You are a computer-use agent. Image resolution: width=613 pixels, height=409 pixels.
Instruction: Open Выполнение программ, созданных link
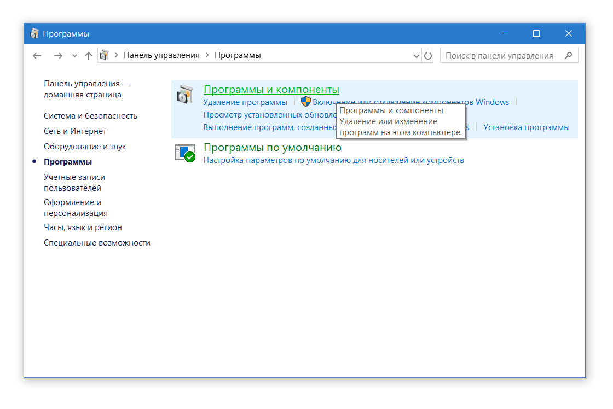point(270,127)
